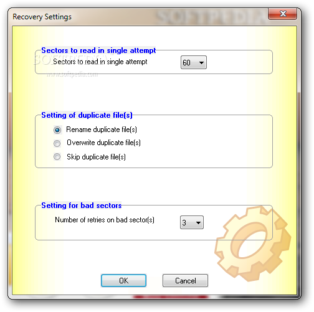The image size is (314, 312).
Task: Select Overwrite duplicate file(s) radio button
Action: tap(57, 143)
